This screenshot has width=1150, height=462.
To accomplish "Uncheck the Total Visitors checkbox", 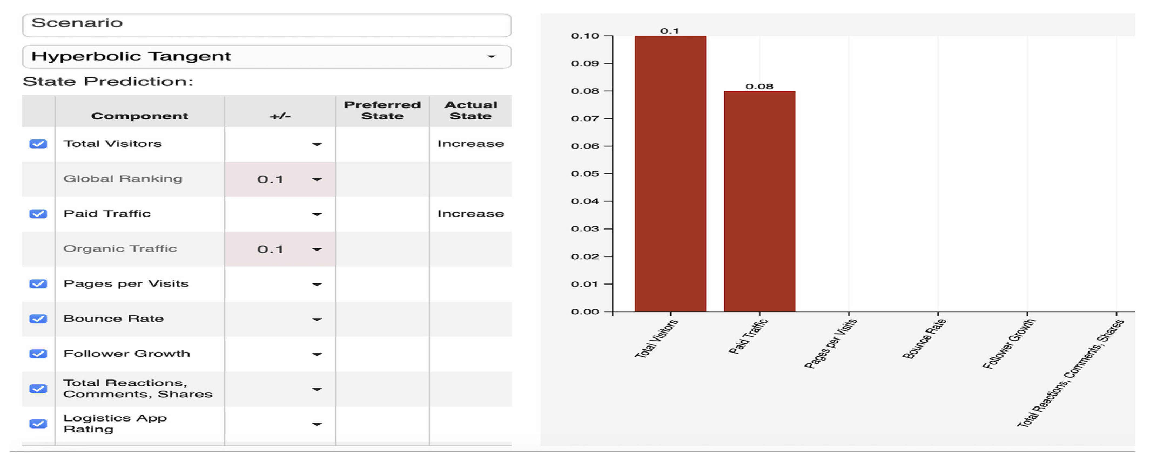I will 38,144.
